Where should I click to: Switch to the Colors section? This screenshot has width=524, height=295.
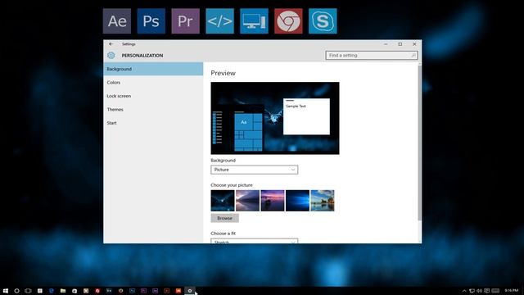(153, 82)
